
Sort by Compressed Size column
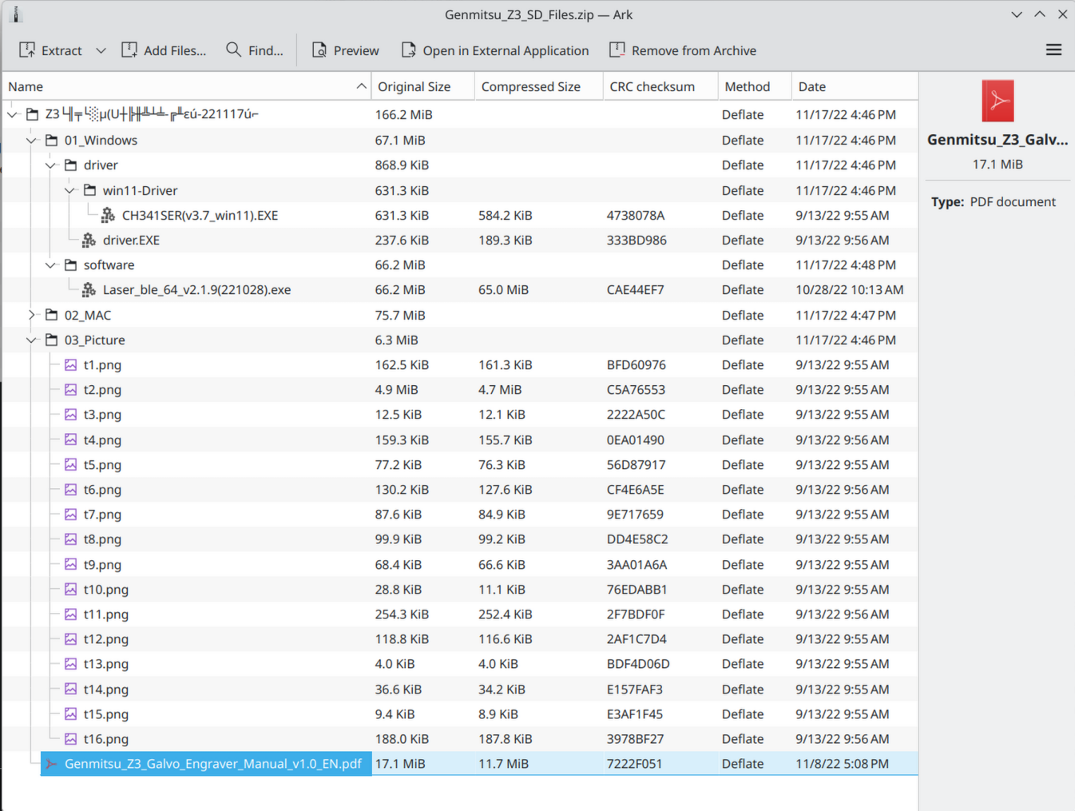point(539,86)
